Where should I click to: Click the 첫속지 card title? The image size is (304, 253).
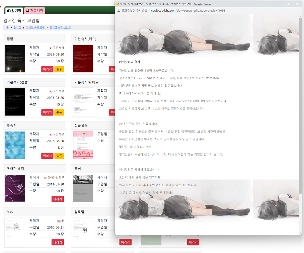click(11, 126)
